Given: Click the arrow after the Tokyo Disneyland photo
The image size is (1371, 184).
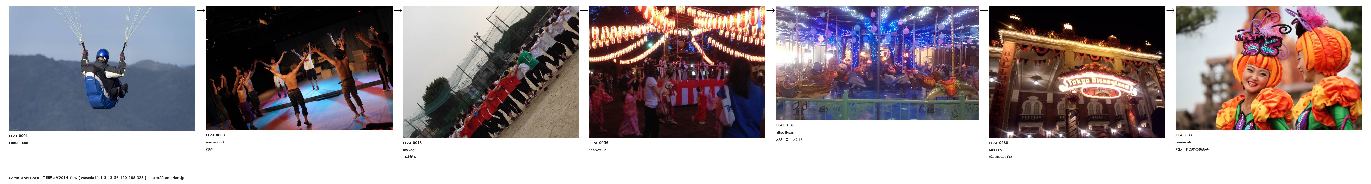Looking at the screenshot, I should 1170,10.
